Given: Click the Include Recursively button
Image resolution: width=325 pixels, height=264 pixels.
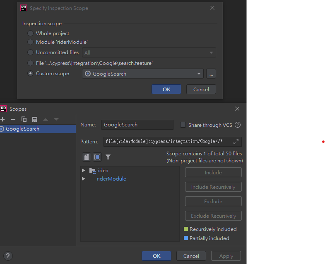Looking at the screenshot, I should (x=213, y=187).
